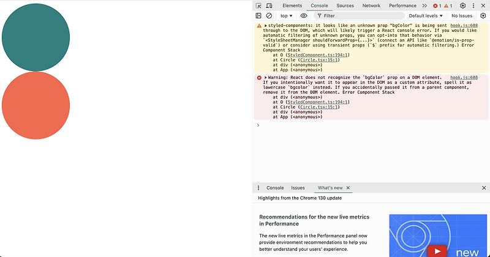Image resolution: width=490 pixels, height=257 pixels.
Task: Select the drawer Console tab
Action: pyautogui.click(x=275, y=188)
